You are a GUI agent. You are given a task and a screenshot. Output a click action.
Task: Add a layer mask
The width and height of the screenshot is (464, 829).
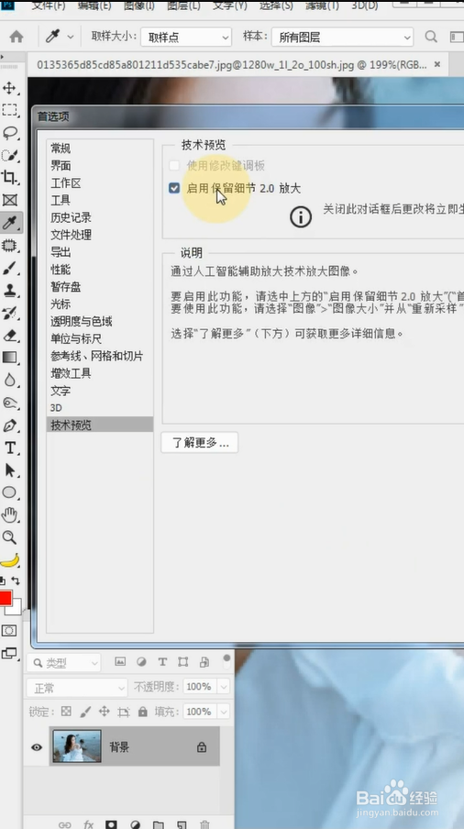click(111, 824)
